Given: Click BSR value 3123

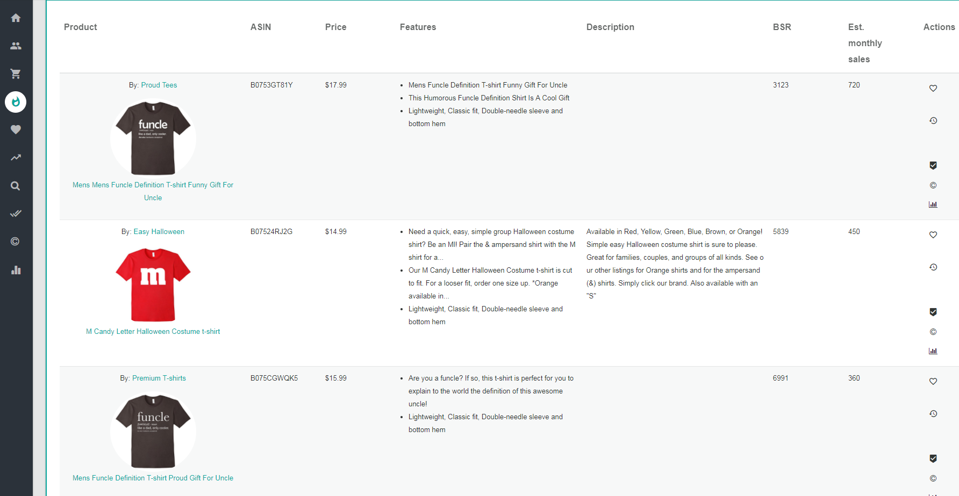Looking at the screenshot, I should [x=781, y=85].
